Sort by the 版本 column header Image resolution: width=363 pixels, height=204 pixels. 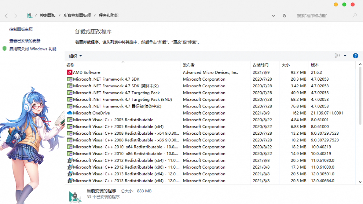[x=332, y=65]
